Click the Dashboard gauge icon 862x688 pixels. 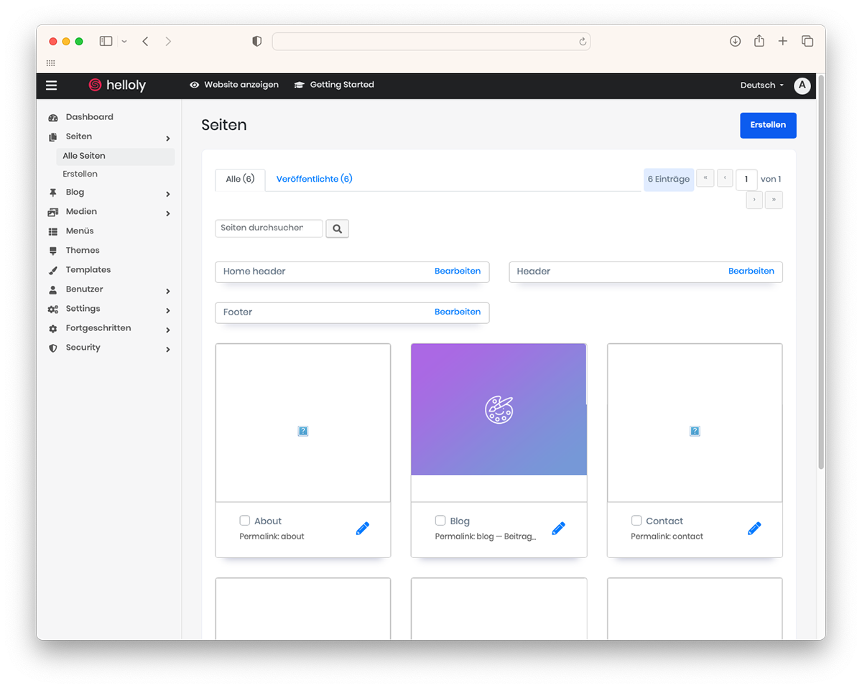(53, 118)
